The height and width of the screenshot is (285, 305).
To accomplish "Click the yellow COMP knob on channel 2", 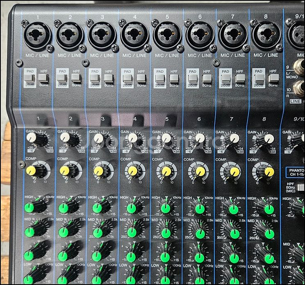I will tap(65, 170).
